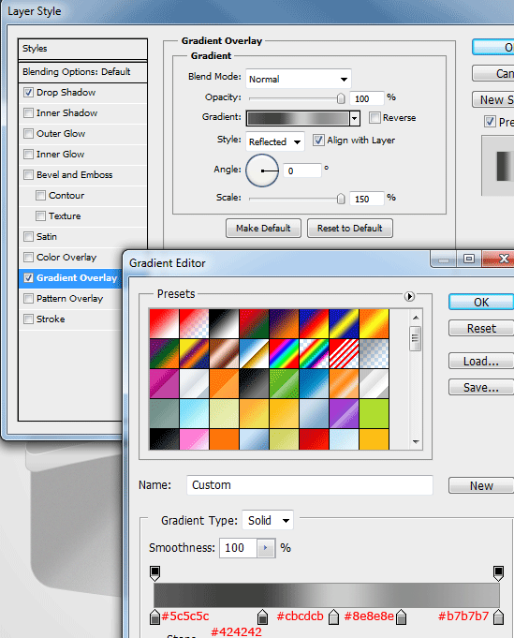Select the Satin style label
This screenshot has width=514, height=638.
click(x=47, y=236)
